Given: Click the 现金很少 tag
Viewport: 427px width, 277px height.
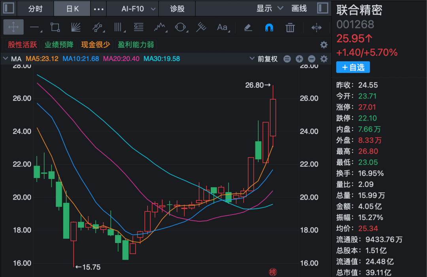Looking at the screenshot, I should tap(96, 45).
